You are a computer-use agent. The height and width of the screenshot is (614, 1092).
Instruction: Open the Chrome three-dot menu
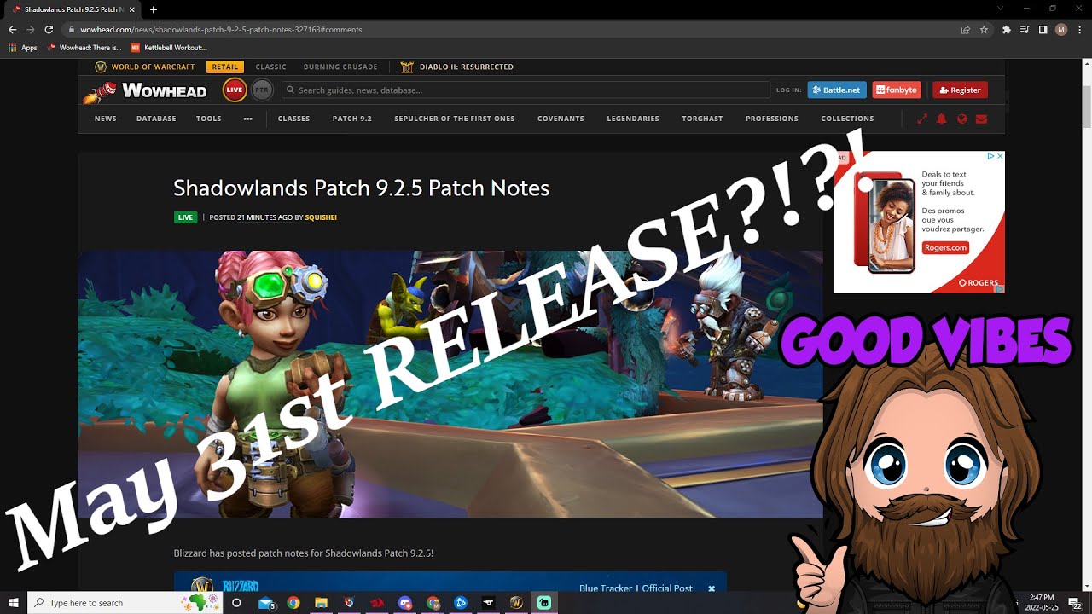1079,29
